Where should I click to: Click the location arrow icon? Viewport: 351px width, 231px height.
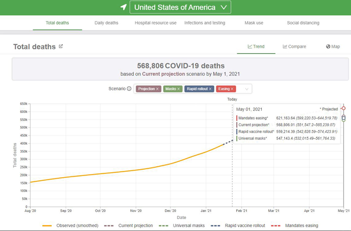click(x=123, y=8)
